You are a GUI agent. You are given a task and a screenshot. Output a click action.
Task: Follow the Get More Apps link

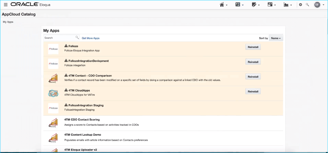[91, 38]
